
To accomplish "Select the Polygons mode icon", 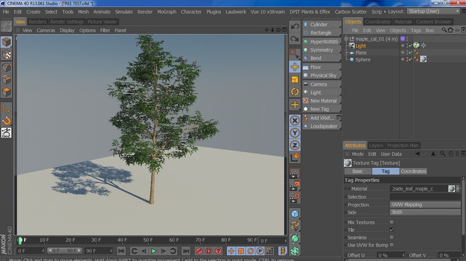I will tap(6, 92).
